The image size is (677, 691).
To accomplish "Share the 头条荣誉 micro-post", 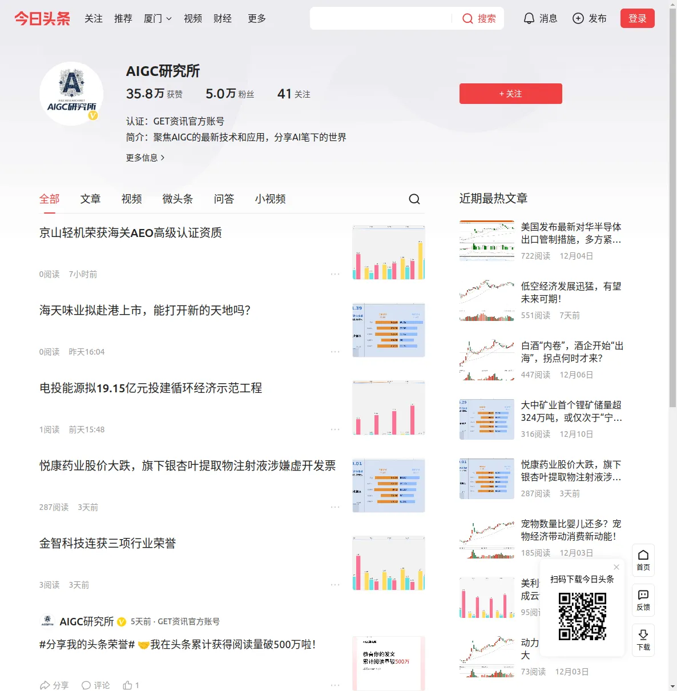I will click(54, 685).
